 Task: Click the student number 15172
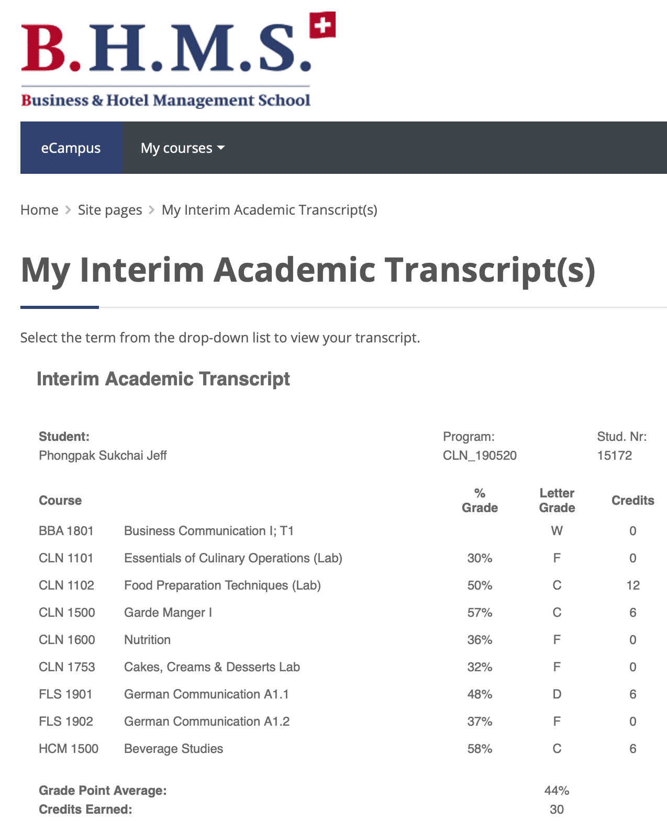(x=614, y=456)
